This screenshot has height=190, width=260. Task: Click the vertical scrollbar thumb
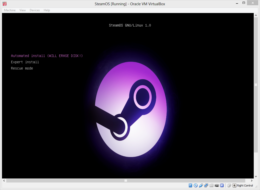click(256, 85)
